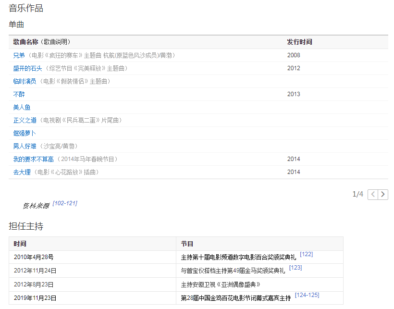Viewport: 394px width, 309px height.
Task: Click the 临时演员 song link
Action: point(25,81)
